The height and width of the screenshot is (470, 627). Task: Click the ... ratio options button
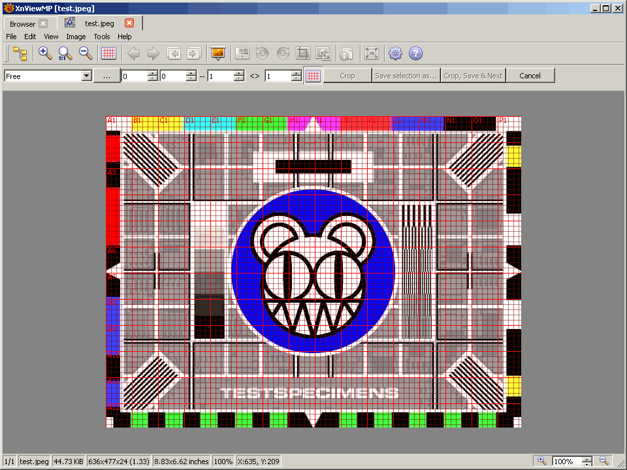point(106,76)
